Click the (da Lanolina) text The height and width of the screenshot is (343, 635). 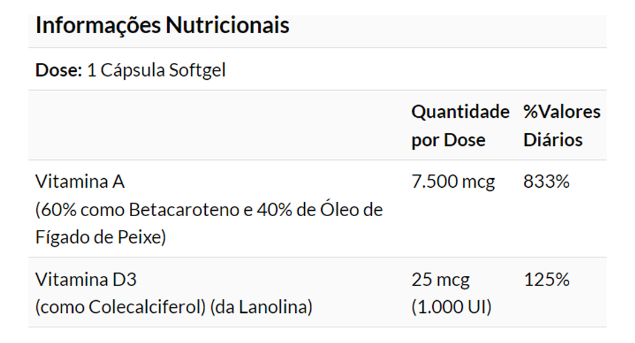261,307
